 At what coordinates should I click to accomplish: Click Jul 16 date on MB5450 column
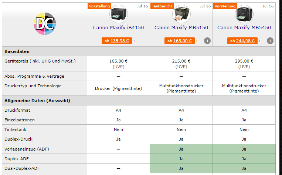tap(268, 6)
